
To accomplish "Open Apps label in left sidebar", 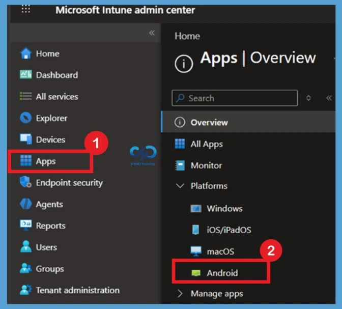I will coord(46,161).
